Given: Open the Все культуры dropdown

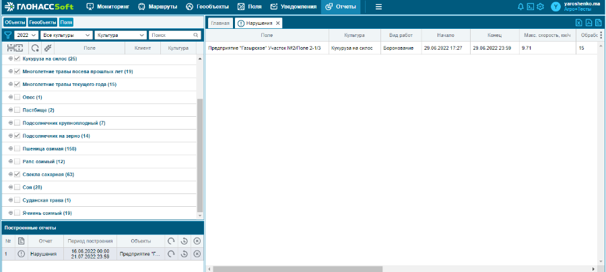Looking at the screenshot, I should (66, 35).
